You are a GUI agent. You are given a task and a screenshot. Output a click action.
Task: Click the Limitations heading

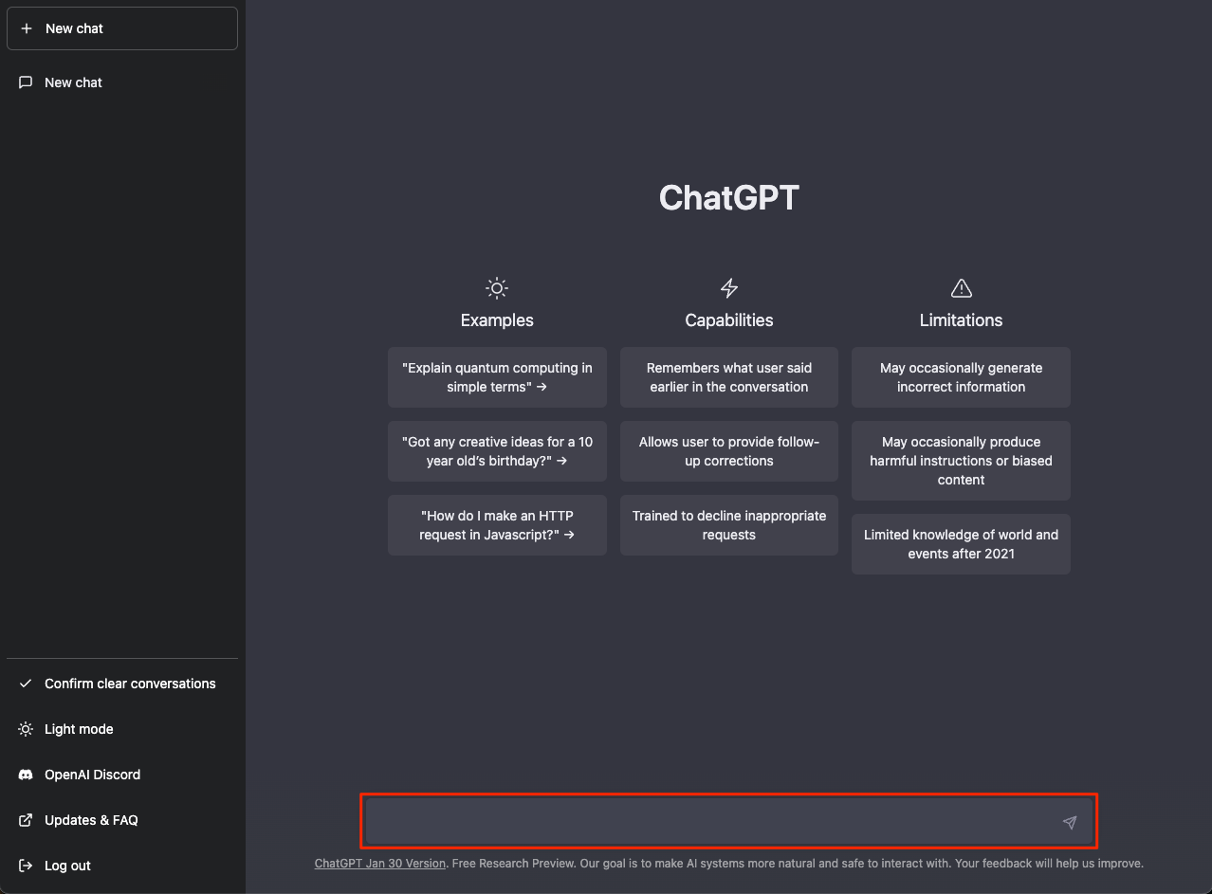(961, 320)
